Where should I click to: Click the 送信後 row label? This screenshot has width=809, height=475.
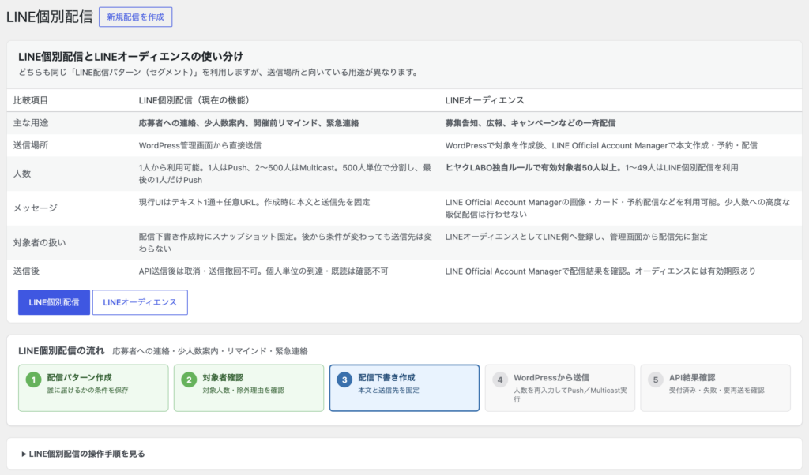26,271
